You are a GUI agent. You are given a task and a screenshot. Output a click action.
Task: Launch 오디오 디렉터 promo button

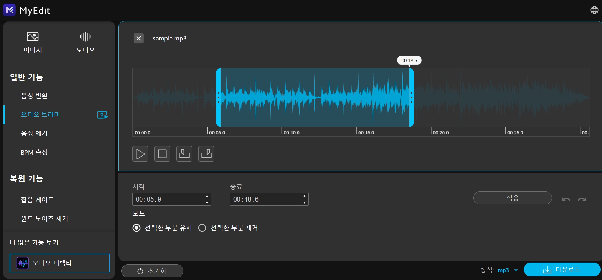click(x=60, y=263)
